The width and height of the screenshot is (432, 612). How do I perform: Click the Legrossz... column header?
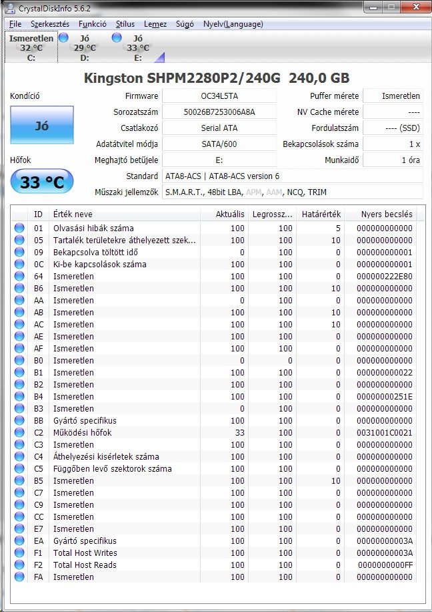pyautogui.click(x=272, y=214)
